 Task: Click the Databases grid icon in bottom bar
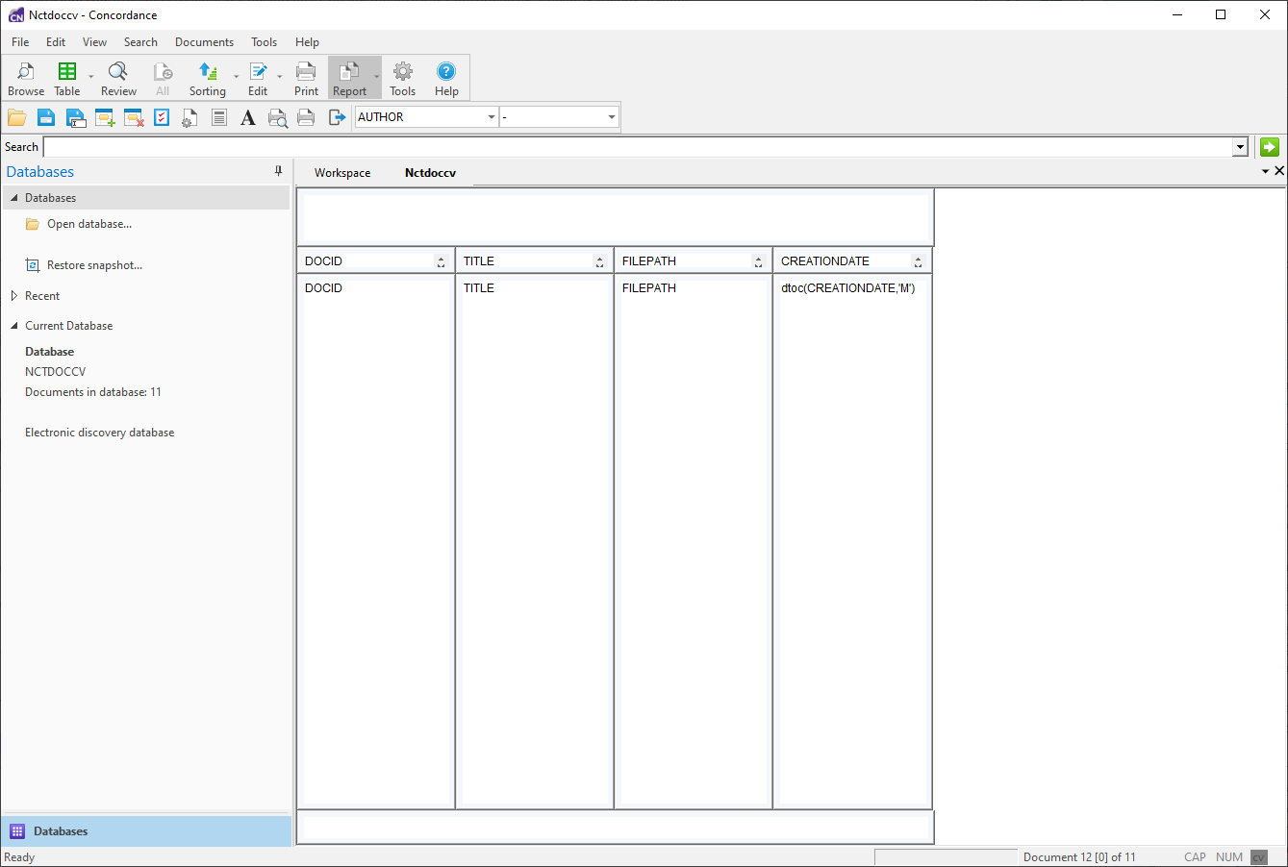(17, 831)
